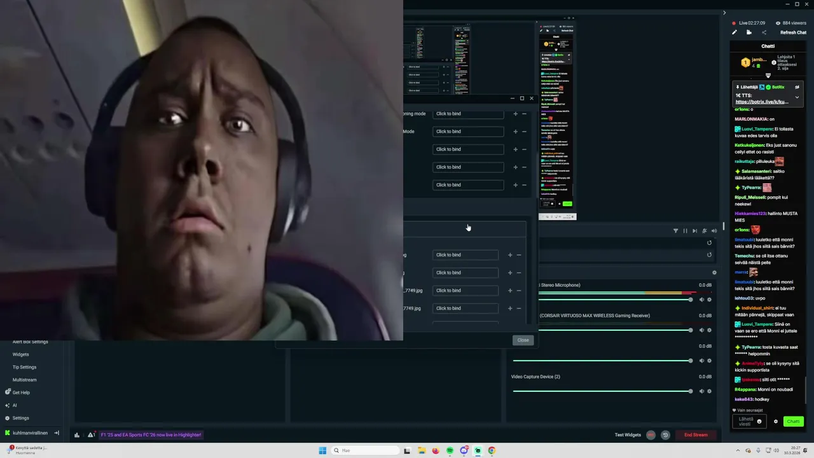Send message with the green Chatti button

(793, 422)
